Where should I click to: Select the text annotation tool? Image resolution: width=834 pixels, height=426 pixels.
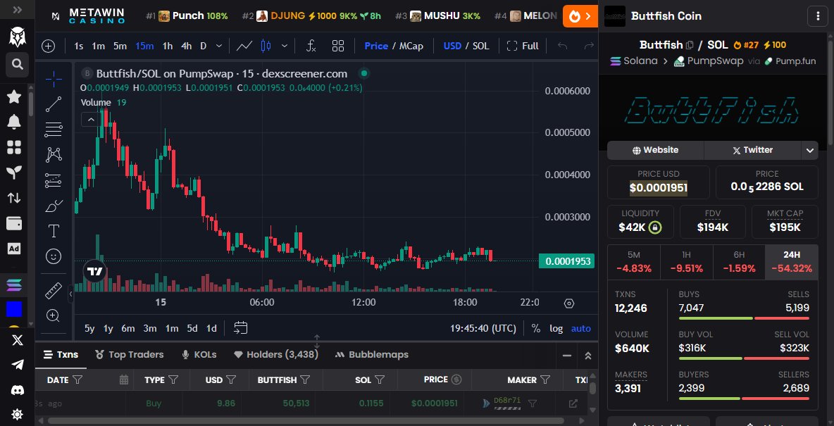[53, 230]
